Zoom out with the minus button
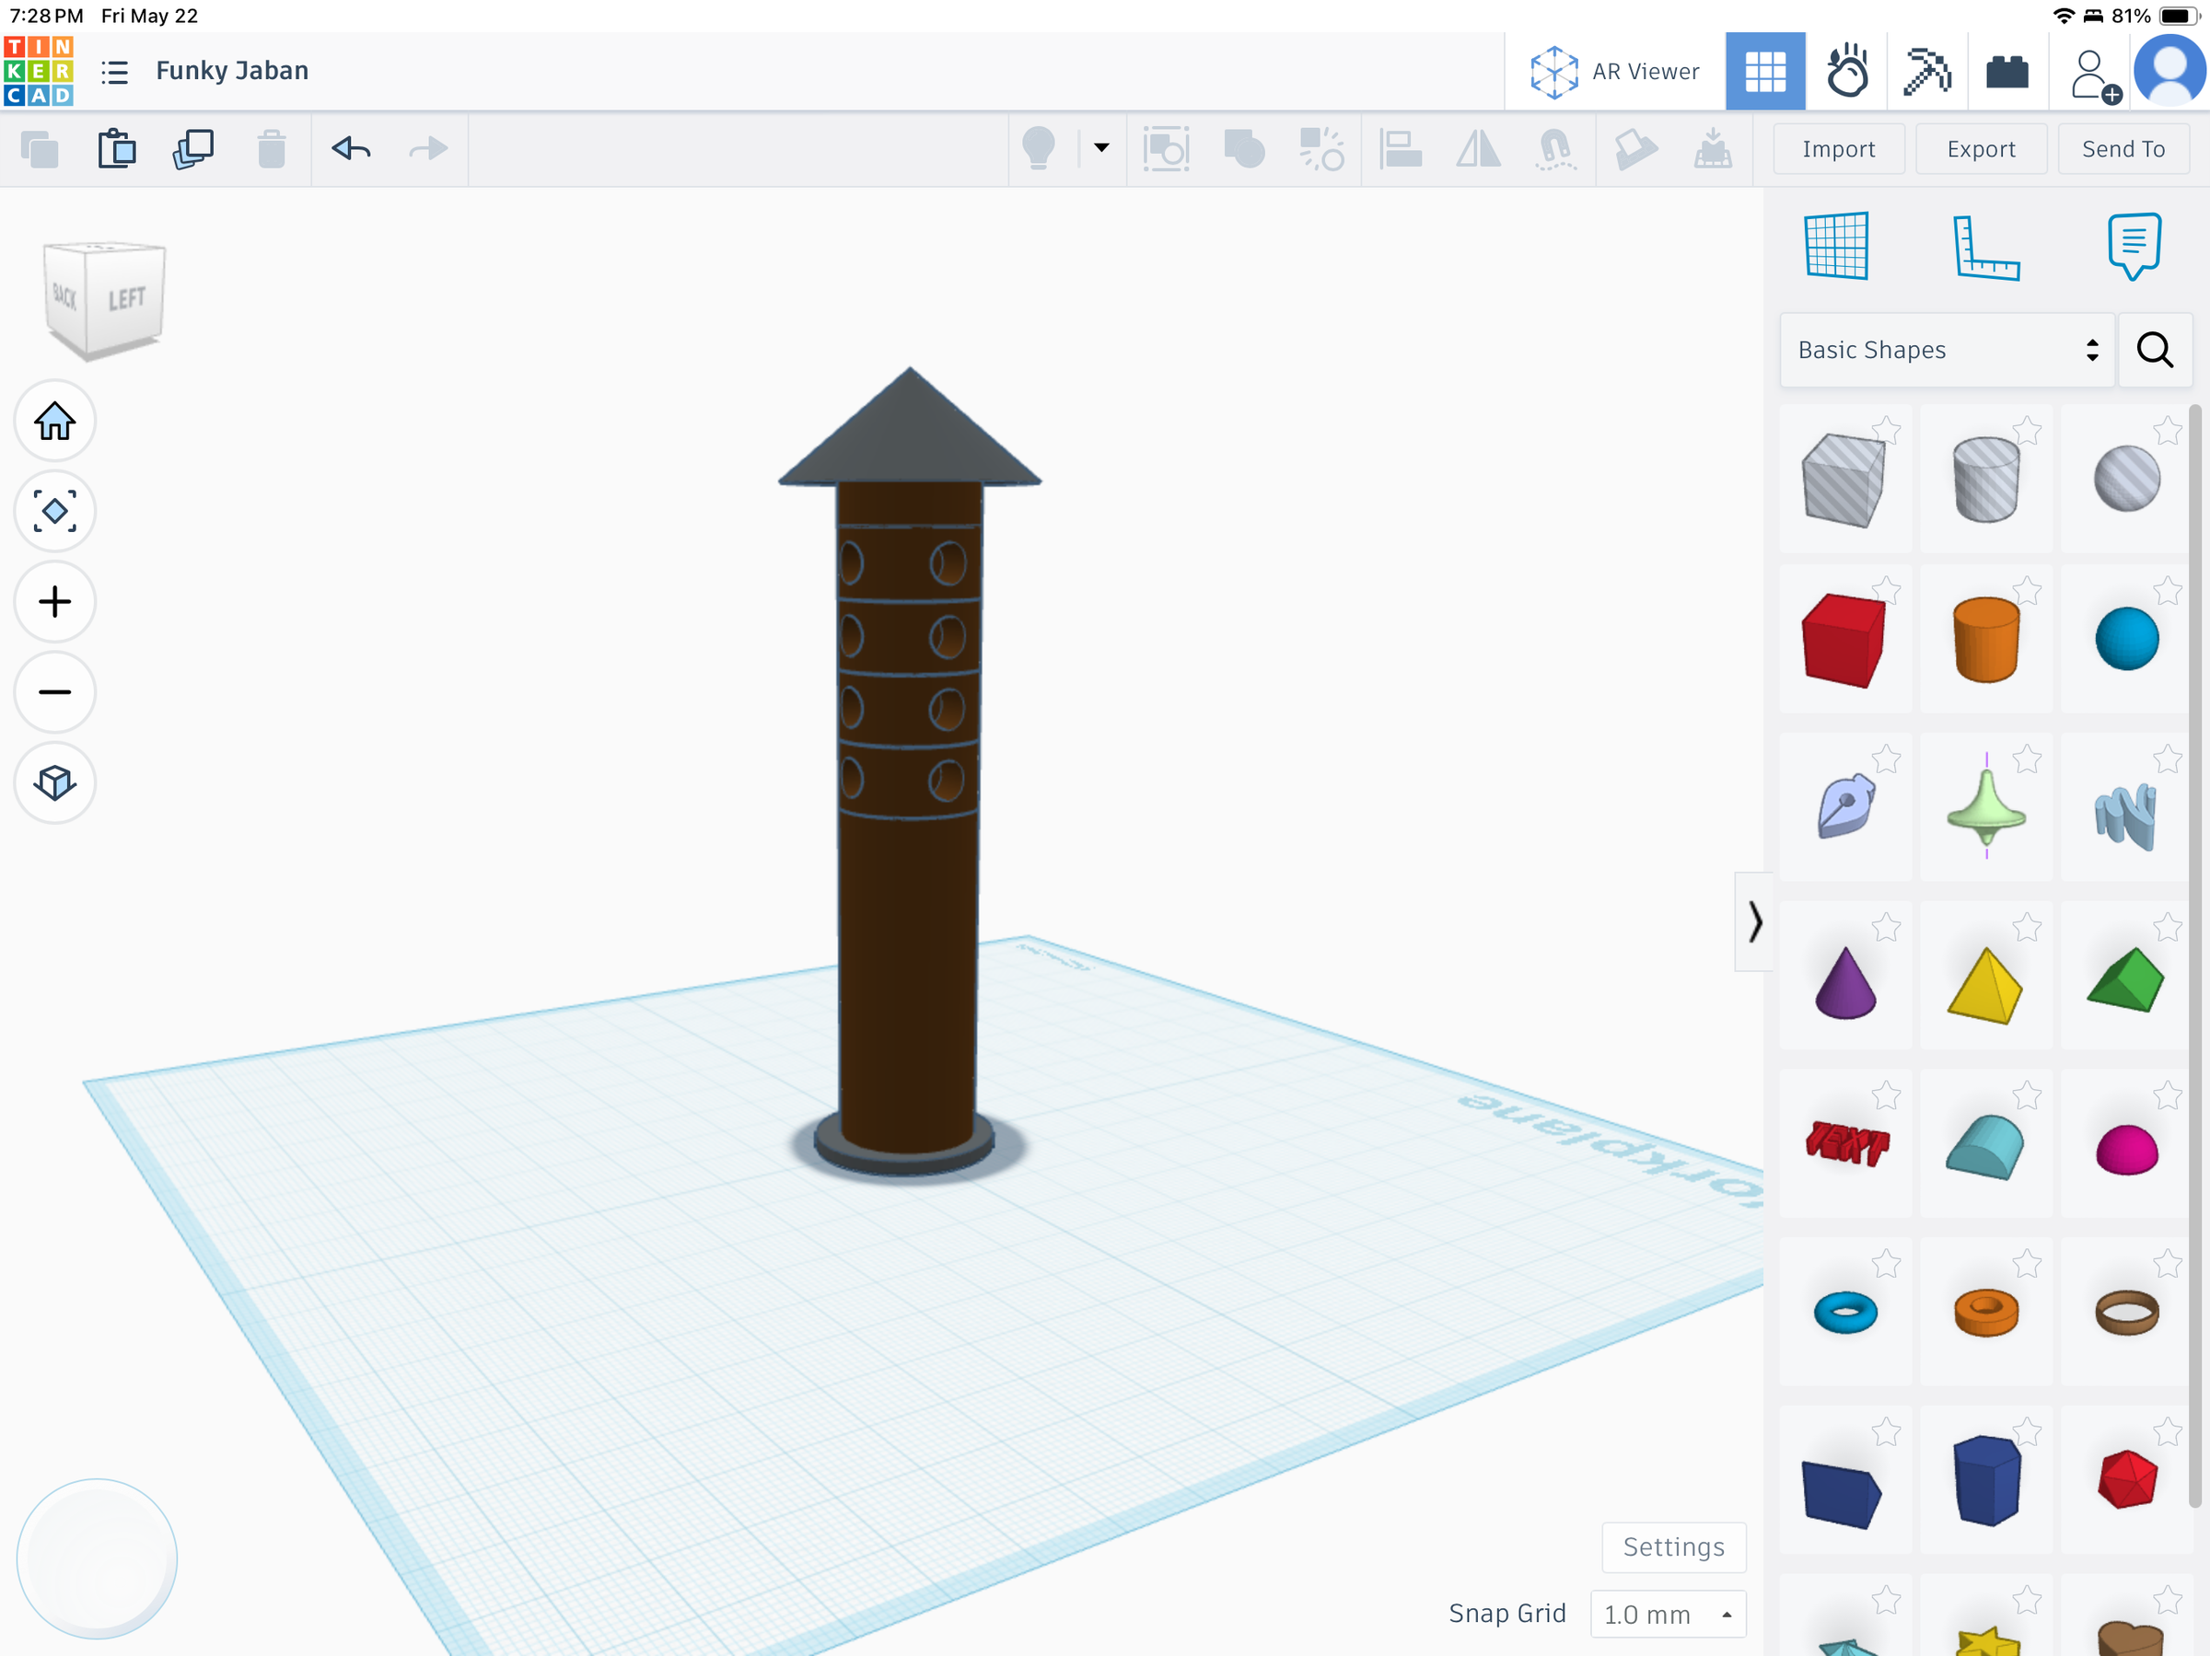The image size is (2210, 1656). tap(55, 692)
